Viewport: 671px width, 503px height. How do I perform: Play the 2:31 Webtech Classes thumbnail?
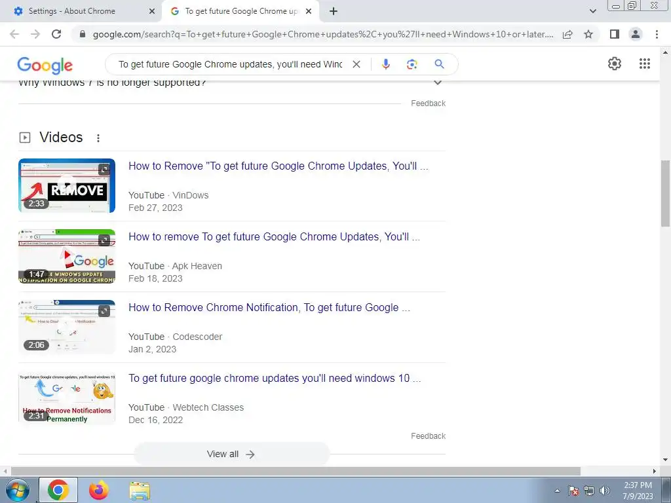coord(67,398)
